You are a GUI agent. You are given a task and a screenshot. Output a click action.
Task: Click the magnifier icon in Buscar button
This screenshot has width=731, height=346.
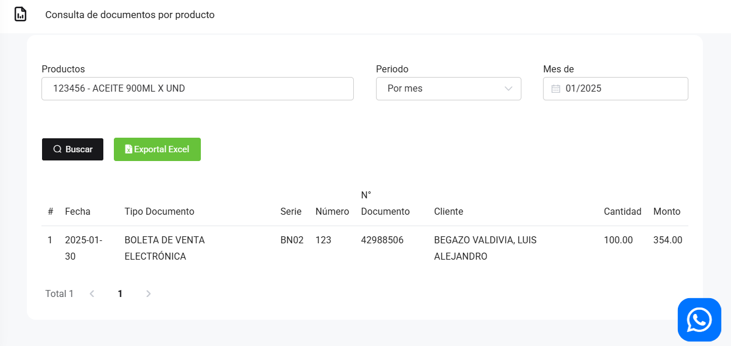(57, 149)
